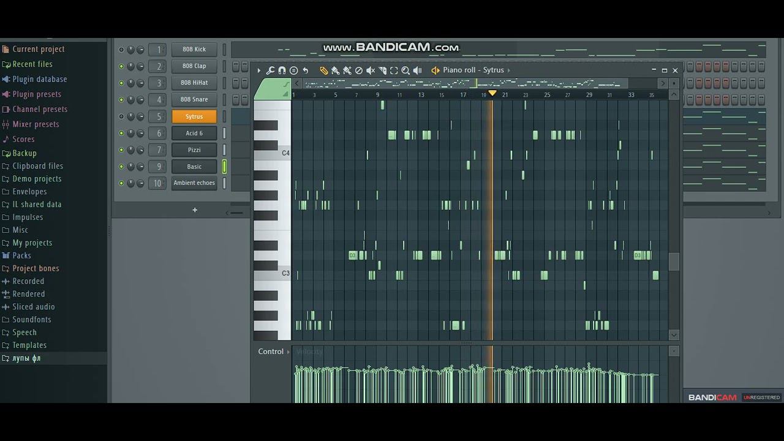Select the Slice tool in piano roll
Image resolution: width=784 pixels, height=441 pixels.
(382, 70)
